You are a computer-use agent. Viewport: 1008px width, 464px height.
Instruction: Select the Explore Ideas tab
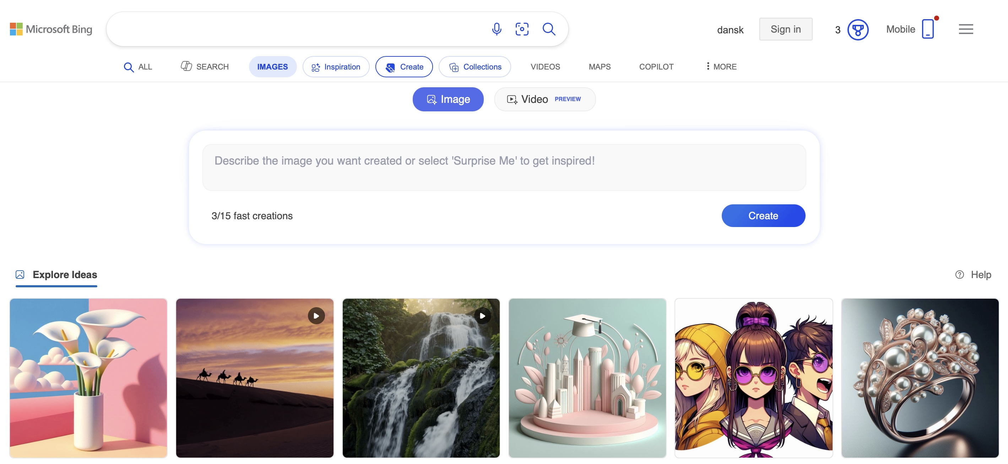click(57, 275)
